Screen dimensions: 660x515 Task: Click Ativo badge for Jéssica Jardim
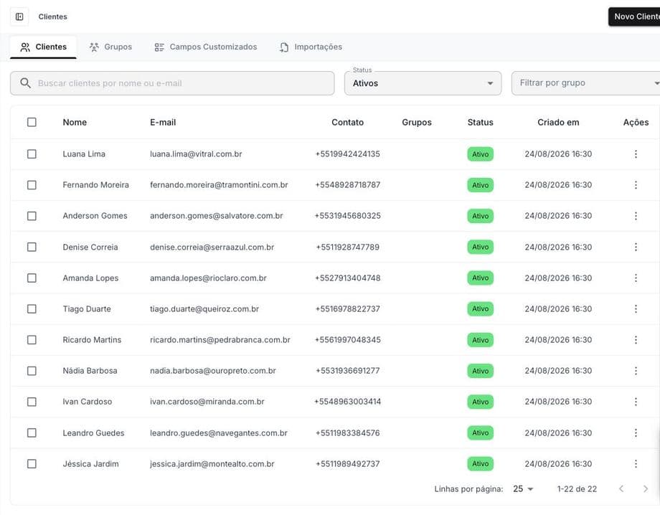(480, 463)
